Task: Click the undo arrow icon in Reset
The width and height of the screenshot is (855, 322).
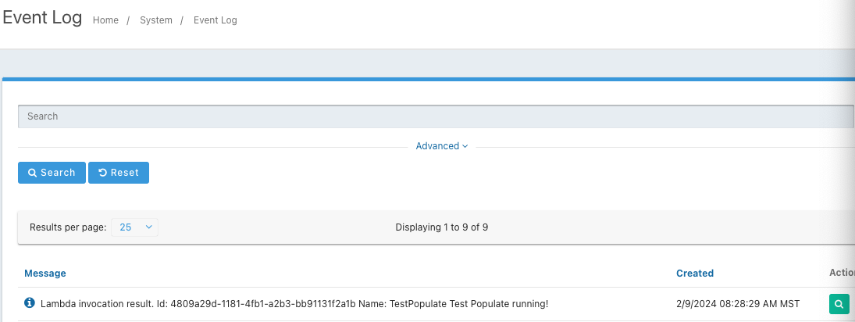Action: coord(102,173)
